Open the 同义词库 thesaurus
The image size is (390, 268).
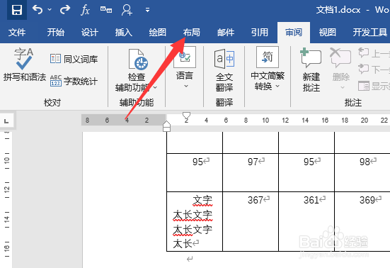pyautogui.click(x=74, y=59)
